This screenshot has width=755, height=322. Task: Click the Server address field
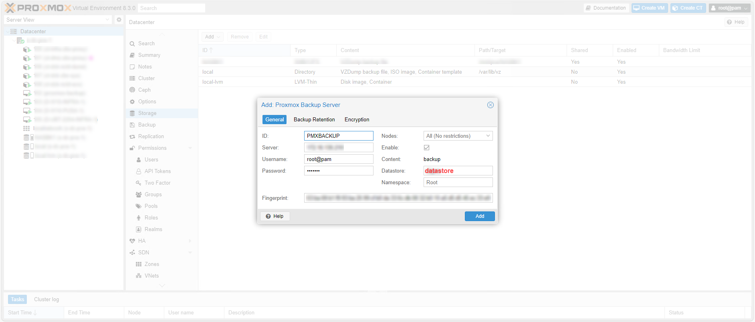tap(339, 147)
